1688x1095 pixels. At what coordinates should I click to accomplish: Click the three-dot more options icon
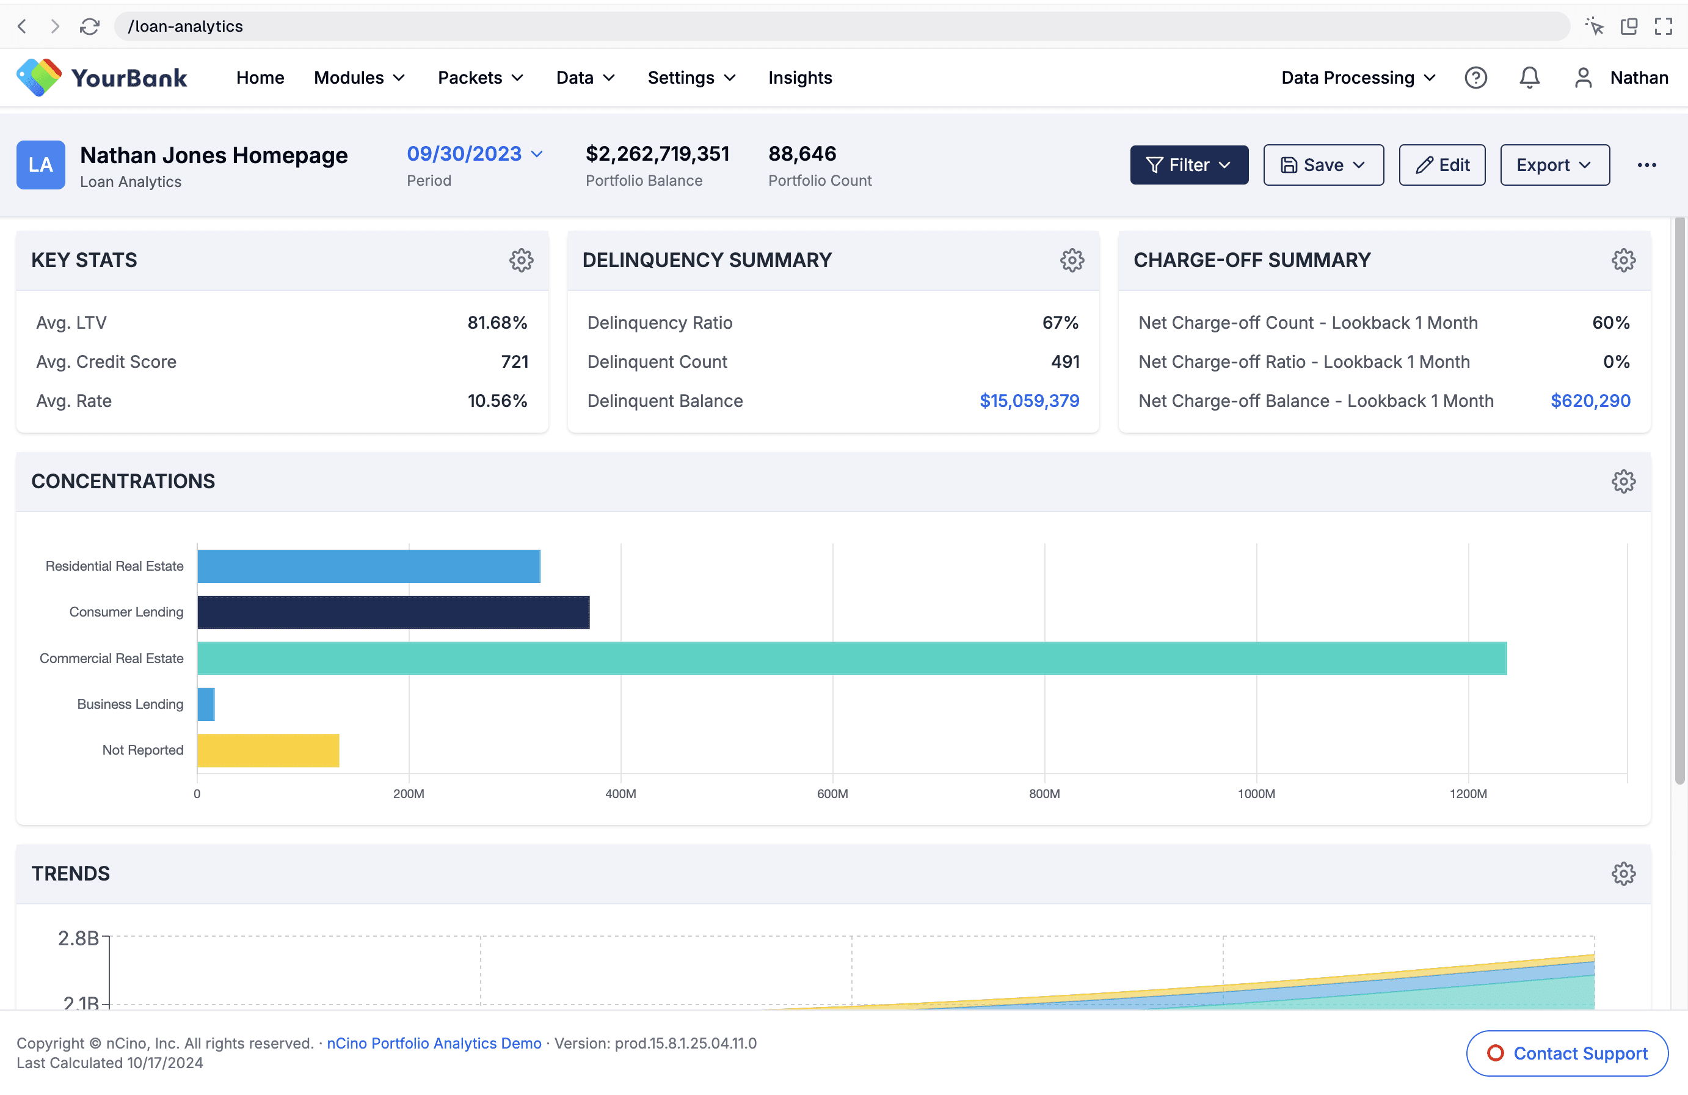pos(1646,164)
